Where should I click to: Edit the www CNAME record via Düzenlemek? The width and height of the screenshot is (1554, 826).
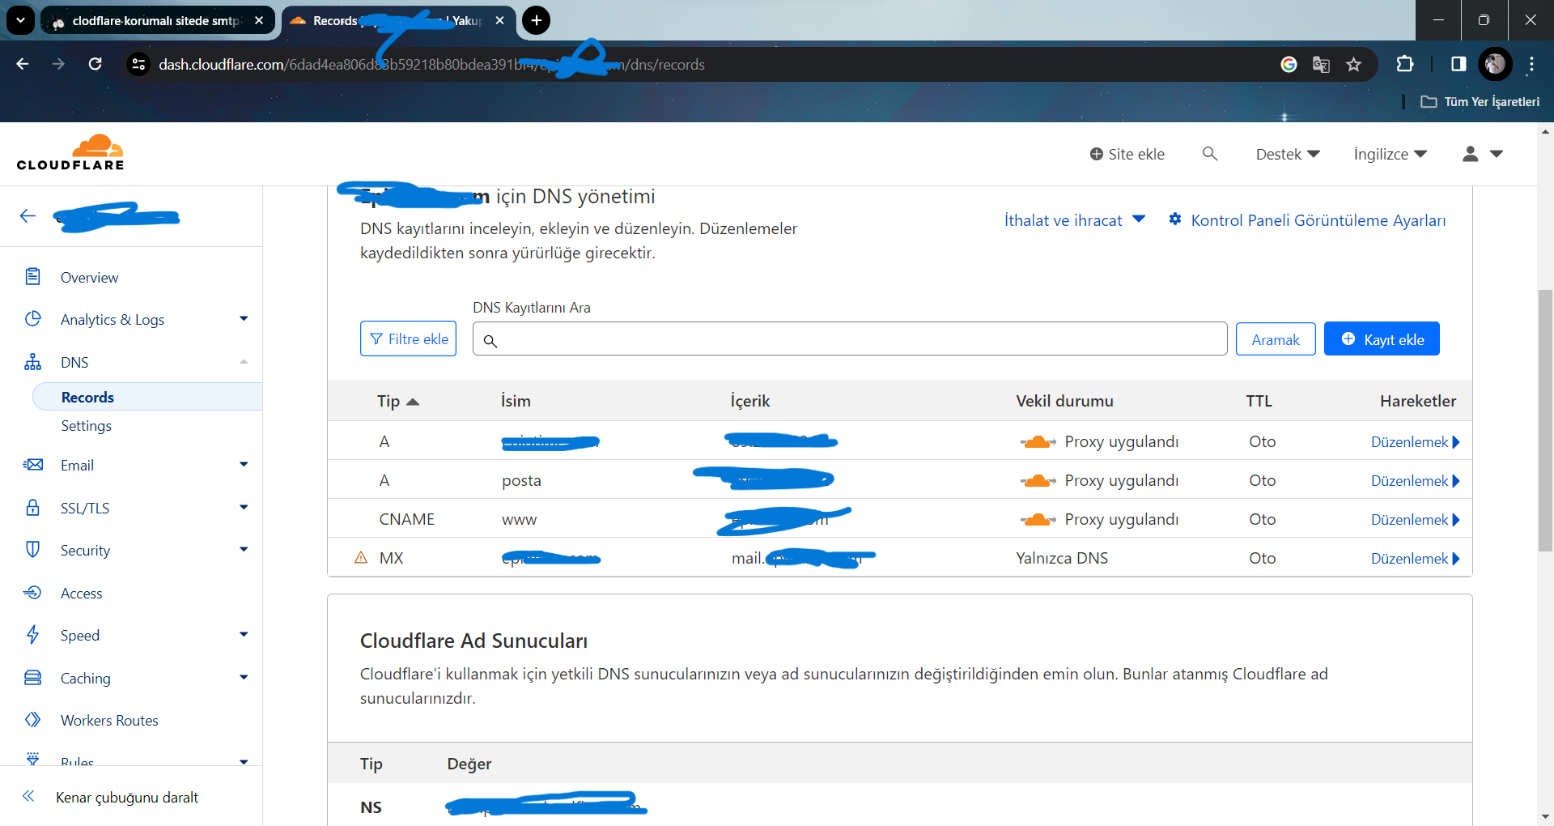point(1416,519)
